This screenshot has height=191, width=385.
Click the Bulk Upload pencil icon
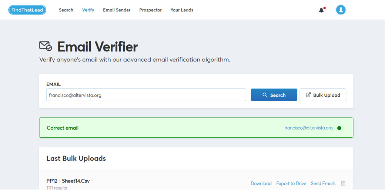(308, 95)
